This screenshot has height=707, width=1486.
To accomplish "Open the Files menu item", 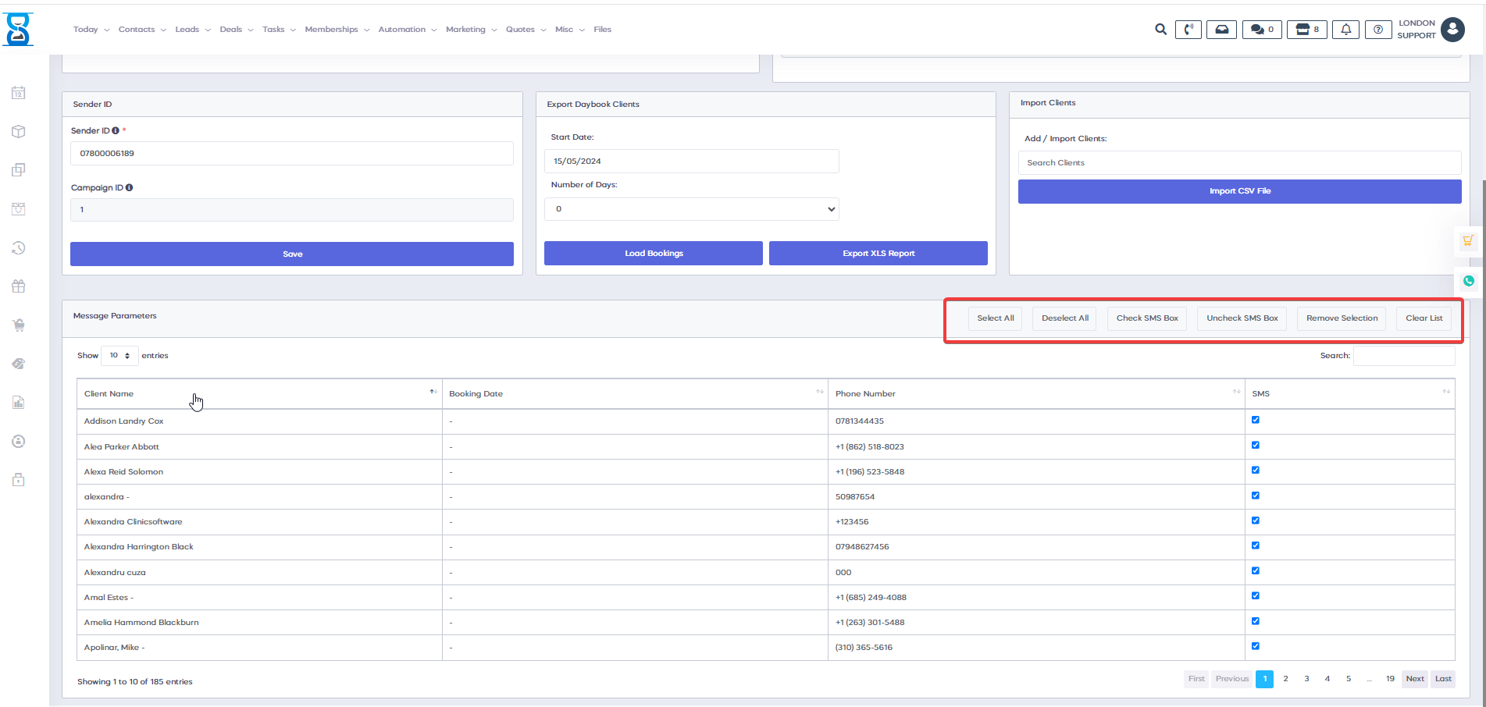I will click(x=602, y=30).
